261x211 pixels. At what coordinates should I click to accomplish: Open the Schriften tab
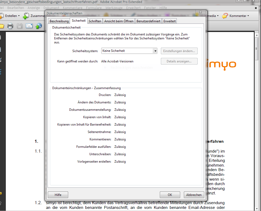(x=95, y=21)
